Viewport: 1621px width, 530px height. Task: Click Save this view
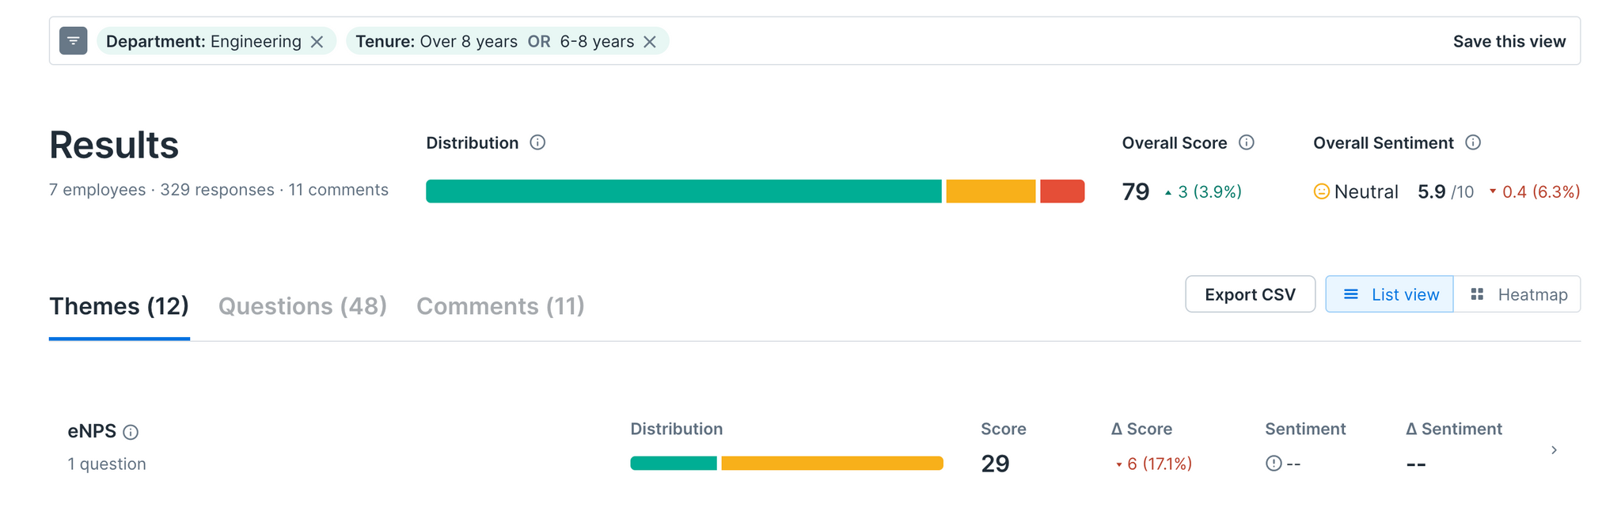tap(1509, 42)
